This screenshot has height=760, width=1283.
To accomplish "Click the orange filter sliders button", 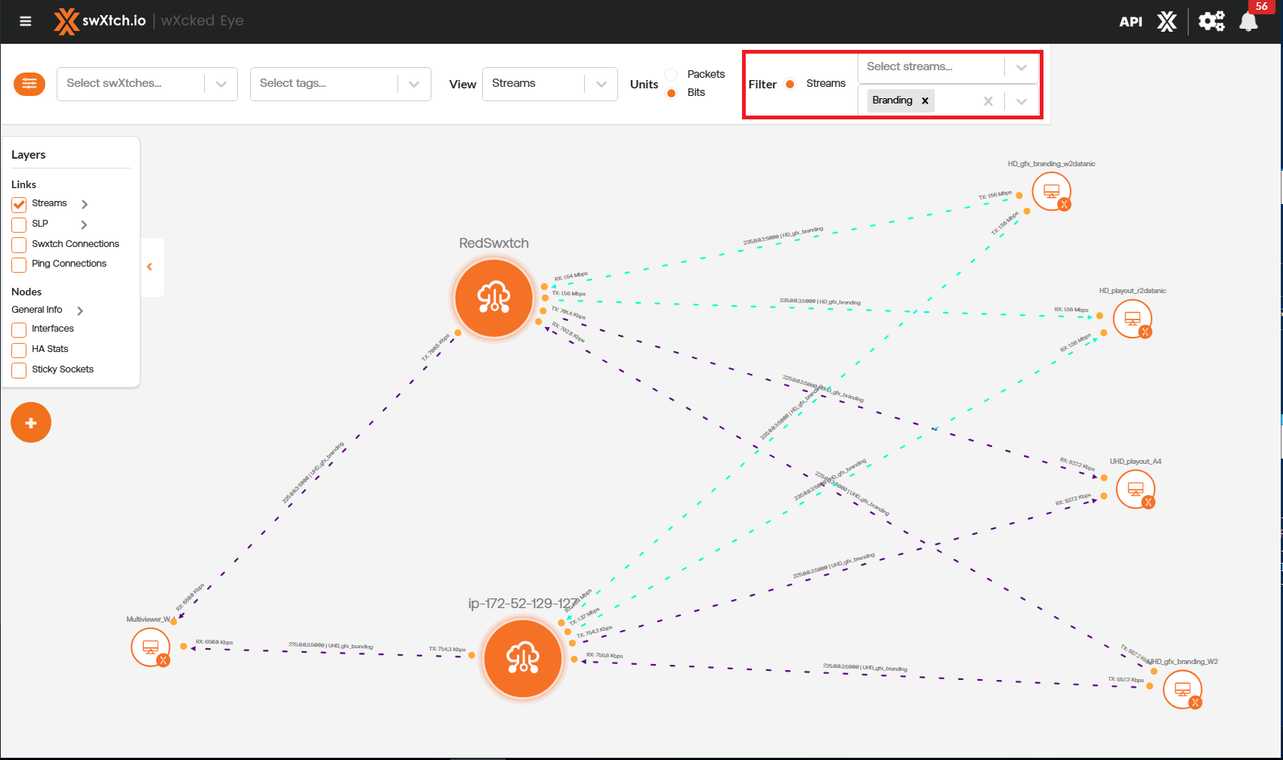I will (29, 84).
